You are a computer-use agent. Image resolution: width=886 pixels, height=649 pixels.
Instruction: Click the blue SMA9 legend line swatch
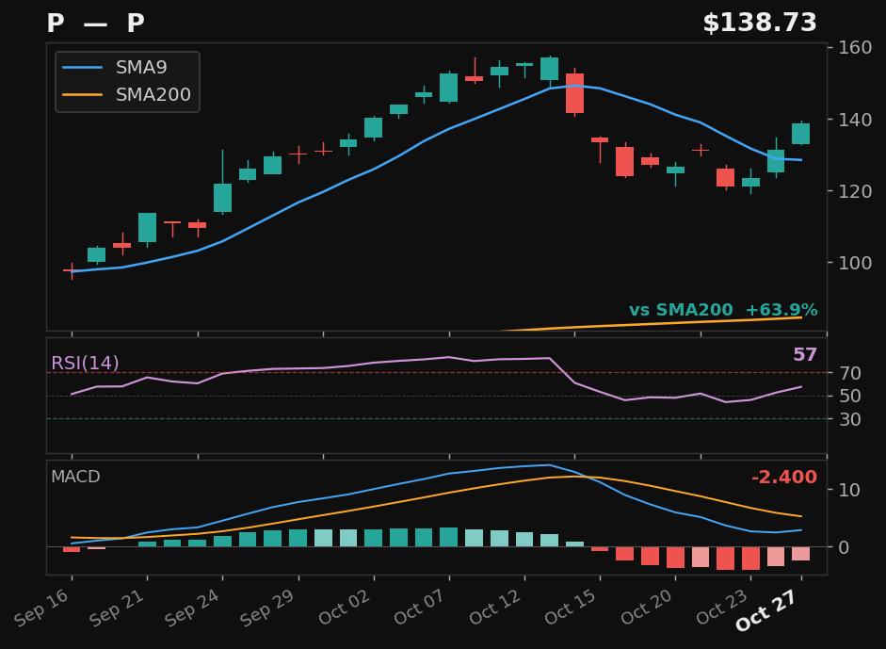point(83,67)
